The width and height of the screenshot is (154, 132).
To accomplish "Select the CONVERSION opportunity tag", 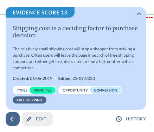I will click(105, 90).
